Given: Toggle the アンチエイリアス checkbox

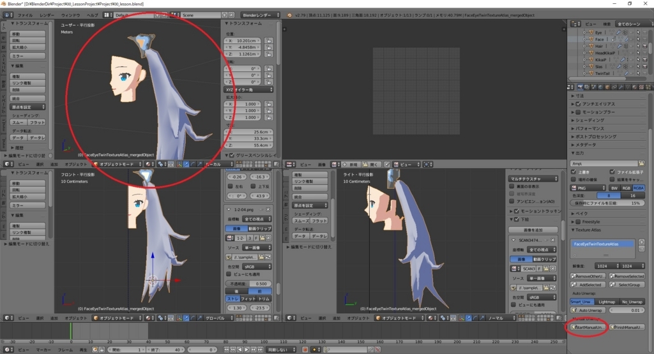Looking at the screenshot, I should pyautogui.click(x=578, y=104).
